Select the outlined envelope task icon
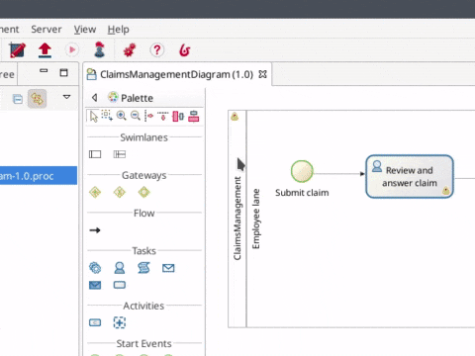This screenshot has width=475, height=356. 168,268
